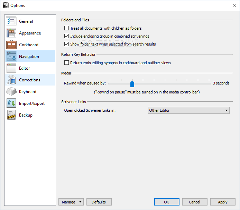
Task: Click the Keyboard key icon
Action: 11,91
